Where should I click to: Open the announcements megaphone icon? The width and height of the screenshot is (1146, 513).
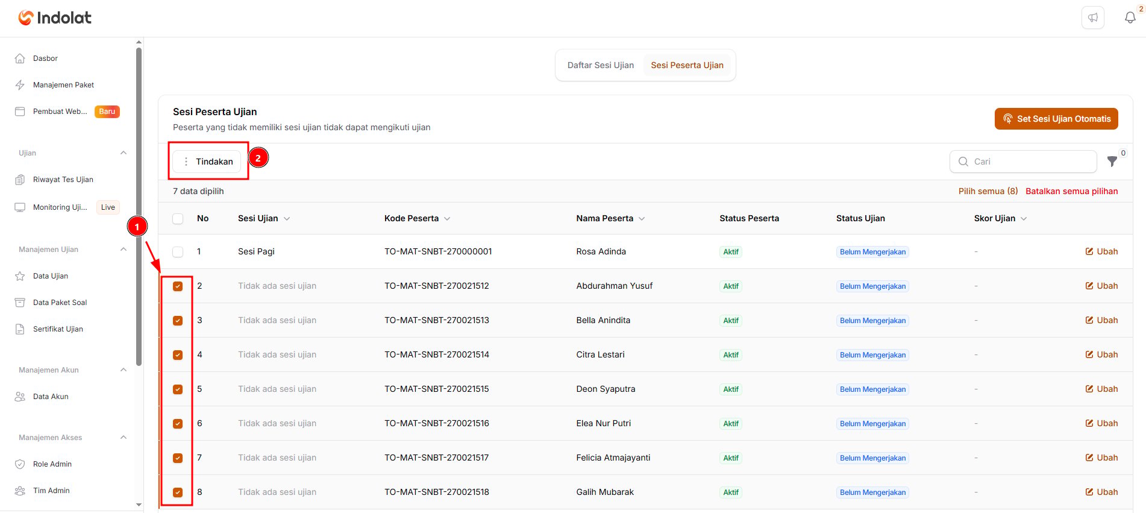click(x=1093, y=17)
